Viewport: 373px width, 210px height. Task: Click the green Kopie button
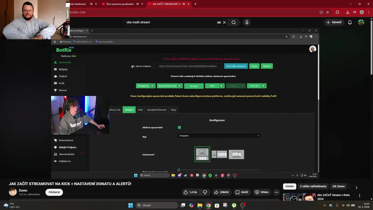[254, 66]
